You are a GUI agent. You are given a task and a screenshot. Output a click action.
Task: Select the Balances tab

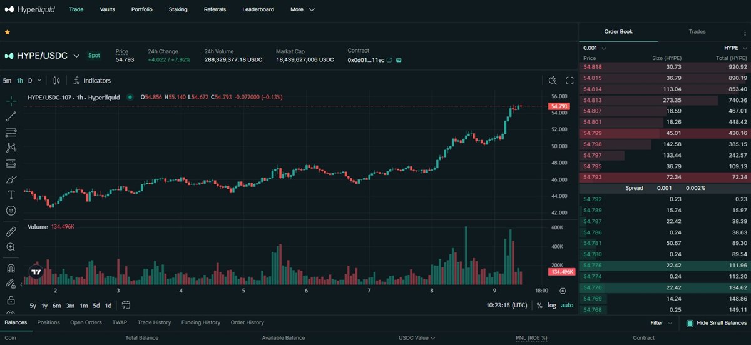click(16, 322)
